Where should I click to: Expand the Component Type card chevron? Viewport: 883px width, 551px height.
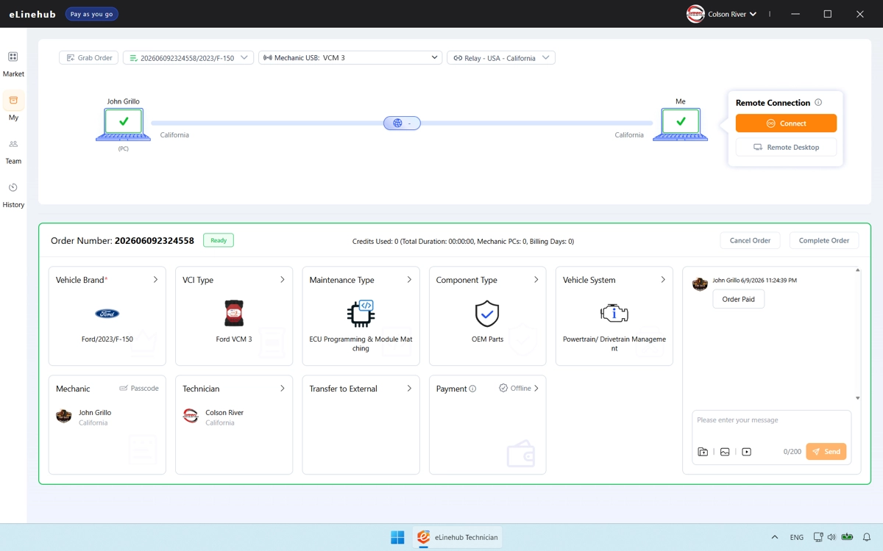click(x=536, y=280)
